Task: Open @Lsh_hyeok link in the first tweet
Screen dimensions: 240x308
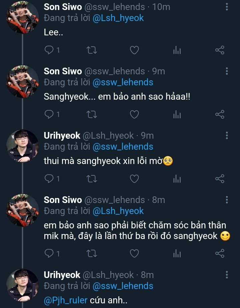Action: coord(118,18)
